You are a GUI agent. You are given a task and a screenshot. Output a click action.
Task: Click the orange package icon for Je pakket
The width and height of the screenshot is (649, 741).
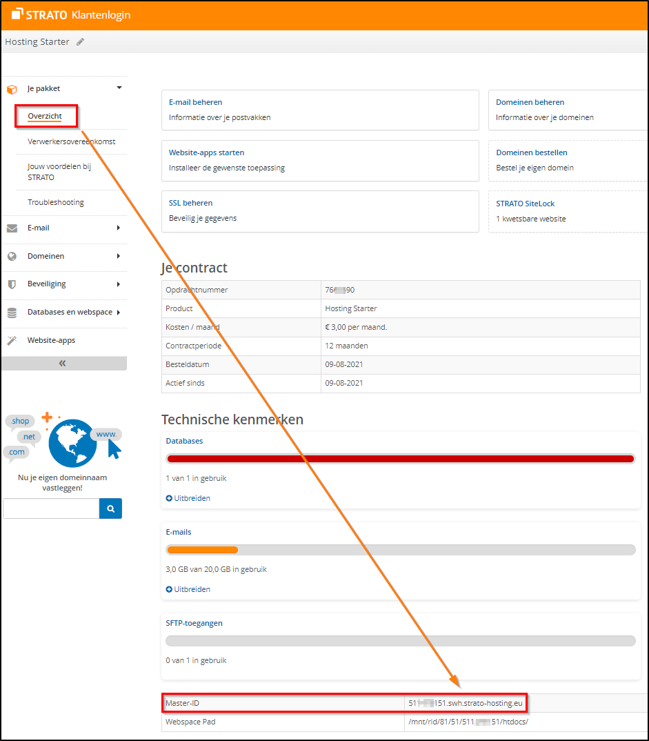tap(12, 89)
